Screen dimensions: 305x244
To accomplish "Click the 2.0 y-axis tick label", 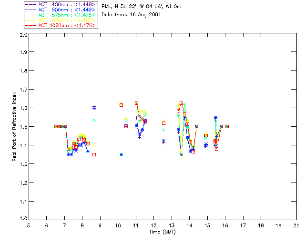I will [23, 35].
